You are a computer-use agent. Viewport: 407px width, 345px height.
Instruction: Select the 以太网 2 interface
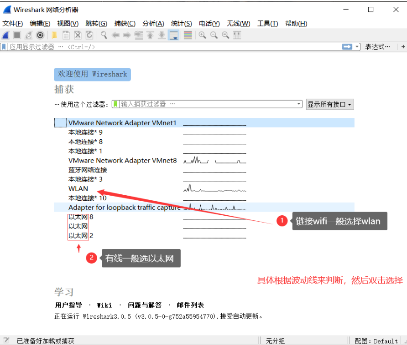coord(204,236)
